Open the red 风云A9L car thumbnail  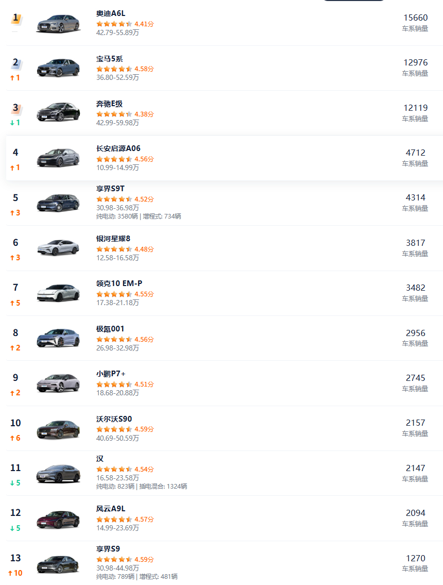tap(58, 519)
